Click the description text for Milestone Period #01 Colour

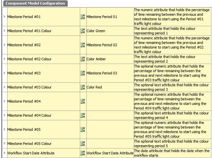tap(165, 31)
